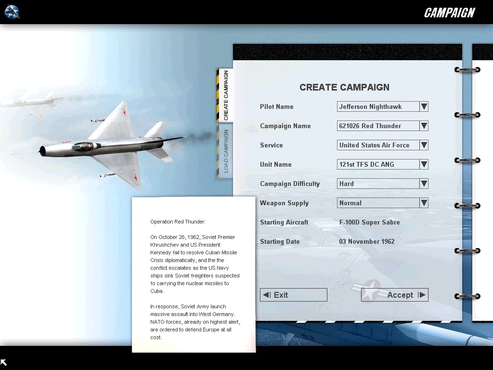
Task: Click the United States Air Force field
Action: 378,145
